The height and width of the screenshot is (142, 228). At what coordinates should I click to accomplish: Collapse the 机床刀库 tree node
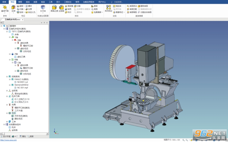click(x=7, y=96)
